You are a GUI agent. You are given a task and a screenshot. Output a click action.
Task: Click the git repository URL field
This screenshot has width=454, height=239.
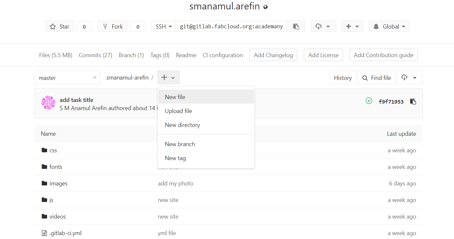231,26
